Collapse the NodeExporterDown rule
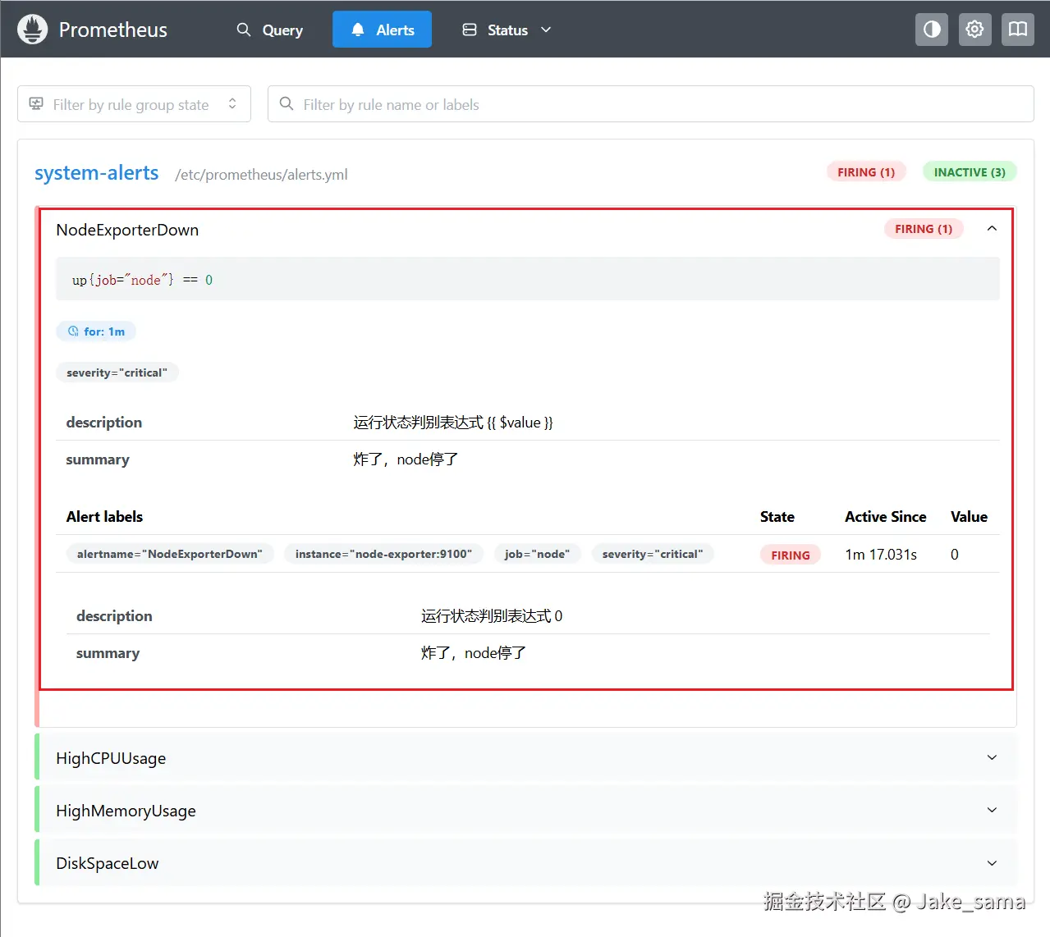Viewport: 1050px width, 937px height. pos(992,229)
